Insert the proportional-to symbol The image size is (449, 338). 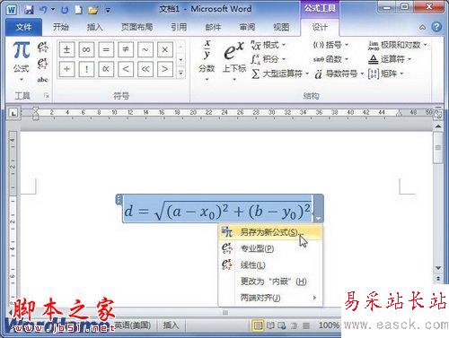coord(106,69)
